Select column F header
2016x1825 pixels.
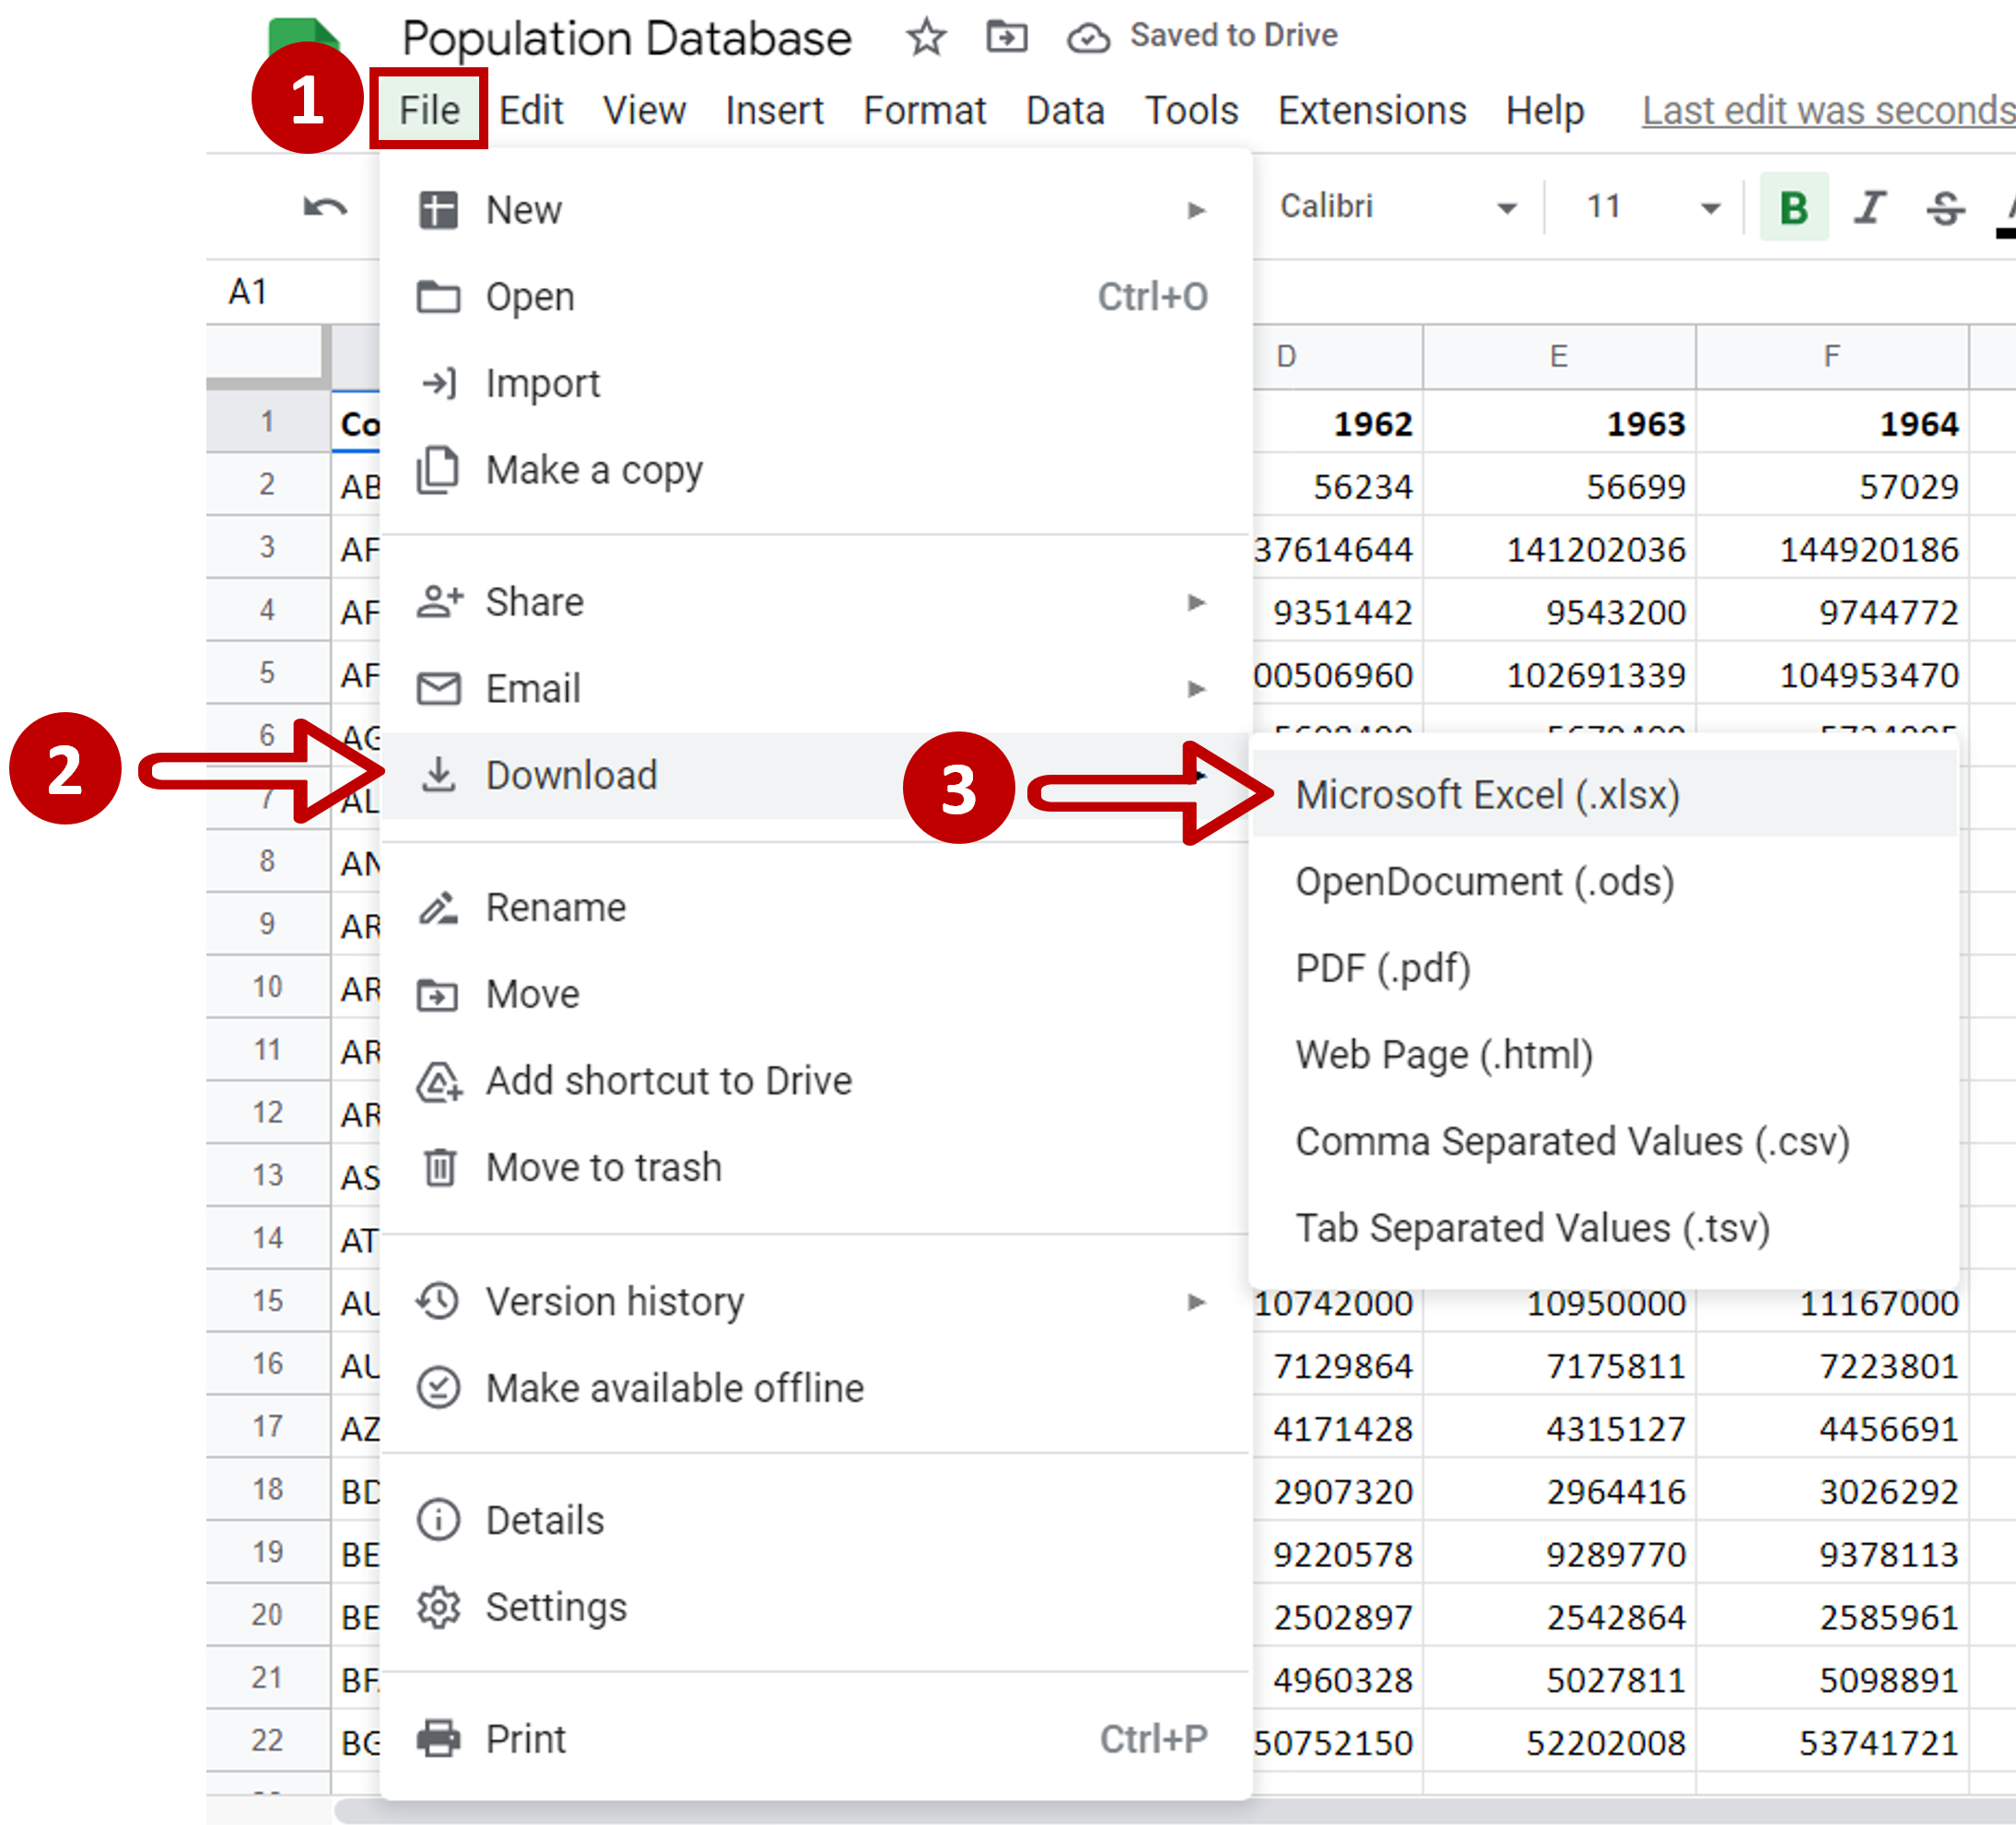pyautogui.click(x=1831, y=356)
